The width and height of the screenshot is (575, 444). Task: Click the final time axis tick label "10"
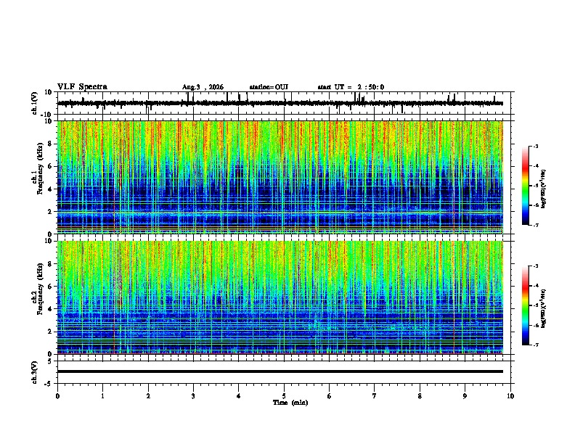510,396
